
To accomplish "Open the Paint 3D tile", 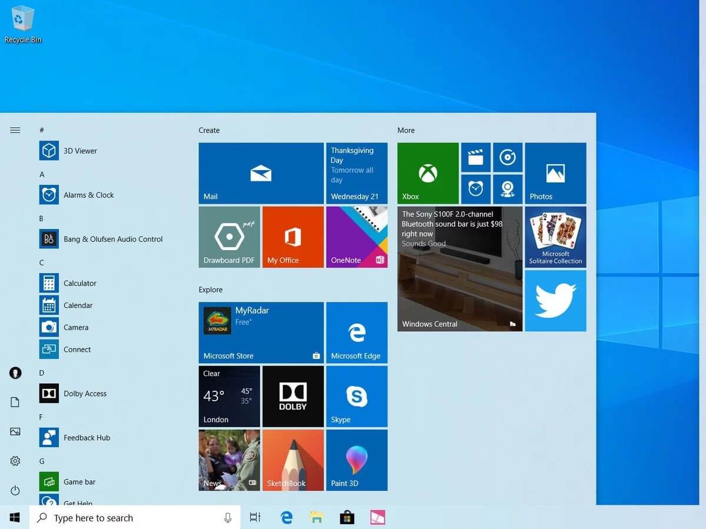I will [x=357, y=460].
